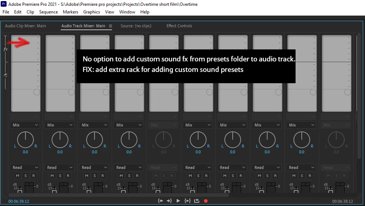Toggle the Loop playback icon
This screenshot has width=365, height=206.
197,201
